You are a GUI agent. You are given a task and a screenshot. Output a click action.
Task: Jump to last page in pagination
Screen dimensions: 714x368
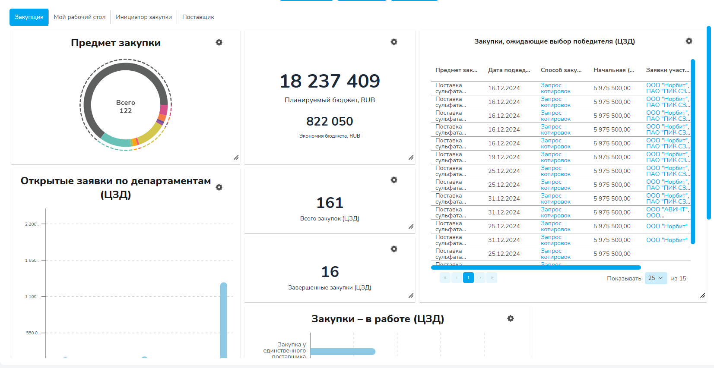click(x=492, y=278)
